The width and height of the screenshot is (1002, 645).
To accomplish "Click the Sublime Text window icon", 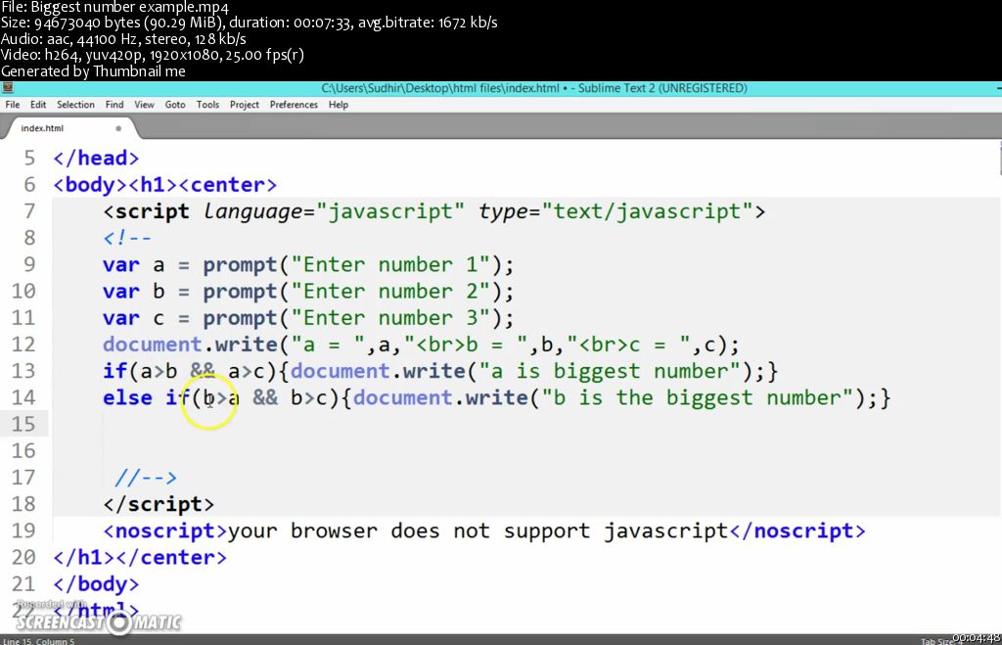I will 8,88.
